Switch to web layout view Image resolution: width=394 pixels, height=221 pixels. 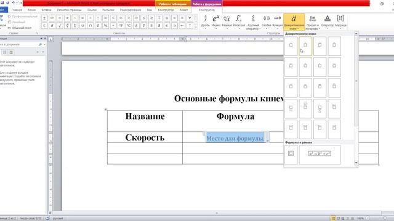(x=343, y=219)
